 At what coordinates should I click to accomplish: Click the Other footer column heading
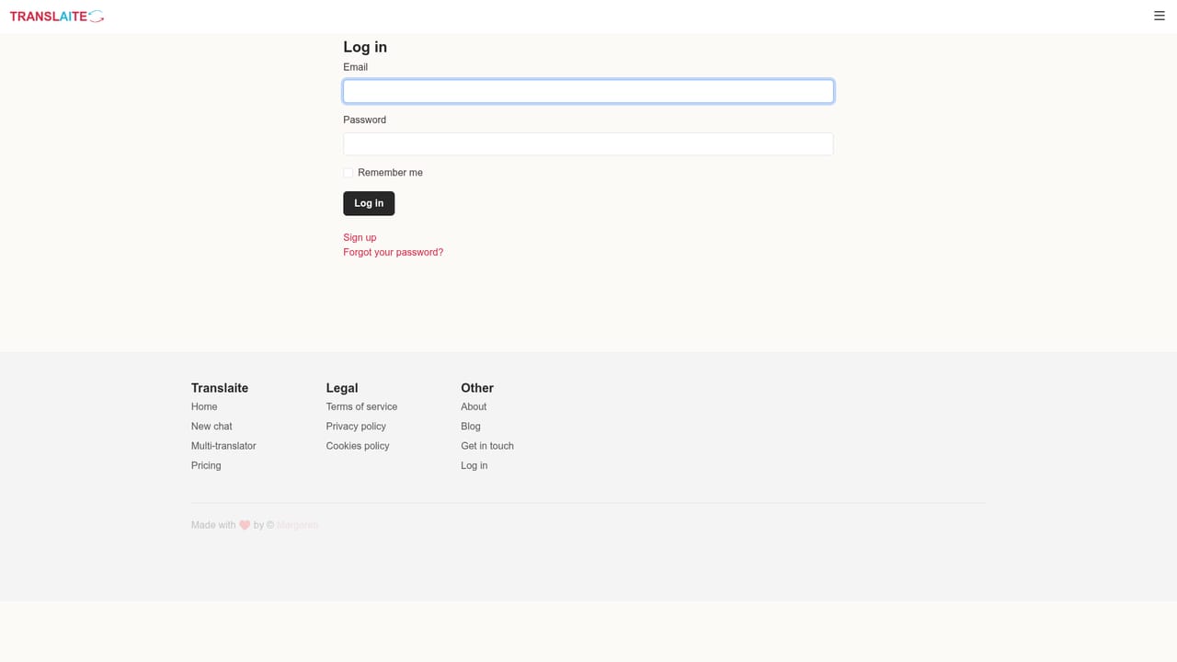[x=477, y=388]
